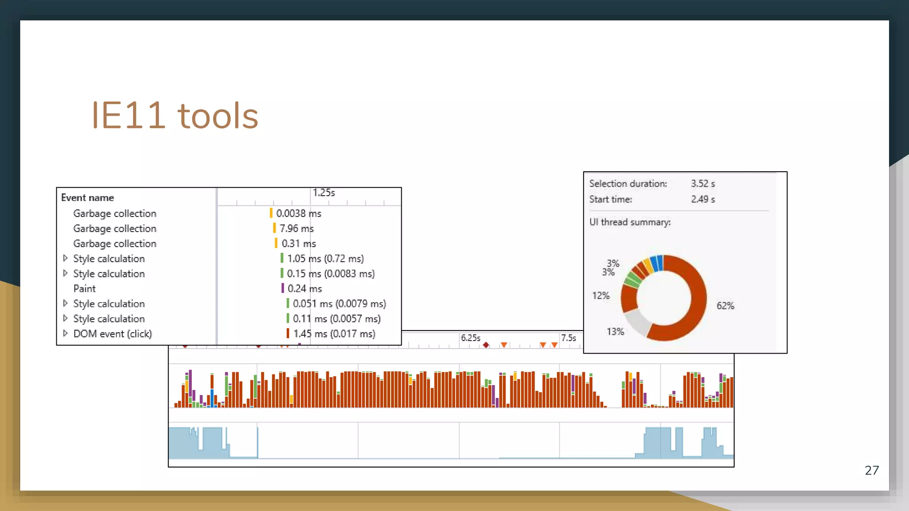Select the Paint event name
Image resolution: width=909 pixels, height=511 pixels.
[84, 289]
